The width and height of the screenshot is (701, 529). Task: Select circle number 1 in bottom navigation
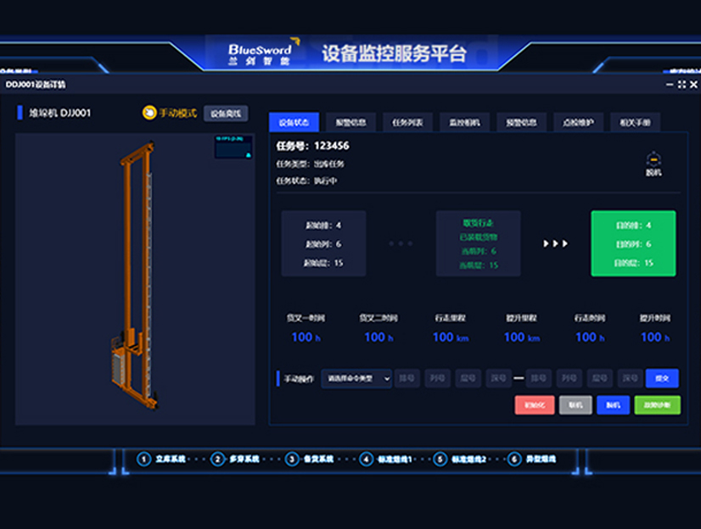(x=144, y=459)
